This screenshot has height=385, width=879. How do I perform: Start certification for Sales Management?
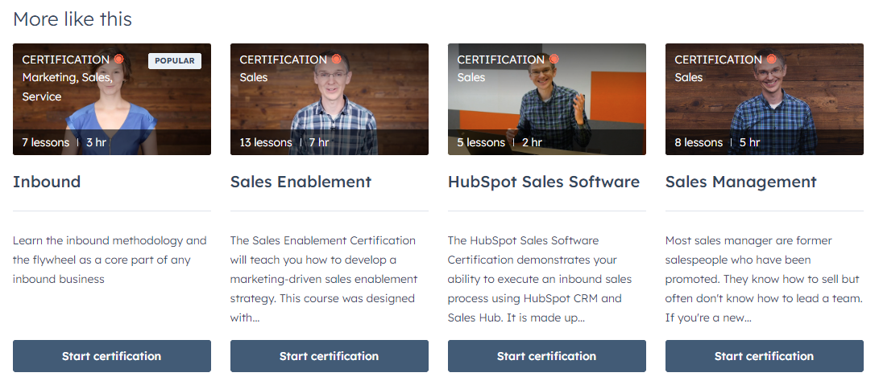(x=764, y=356)
